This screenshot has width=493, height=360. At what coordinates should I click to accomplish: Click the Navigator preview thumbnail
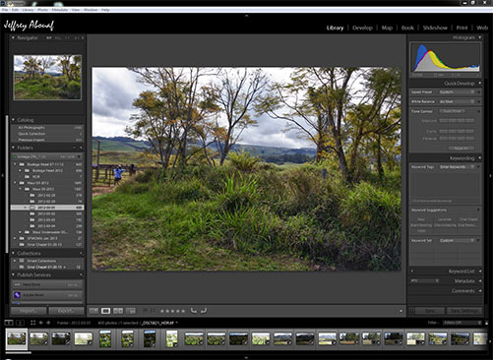[x=47, y=78]
